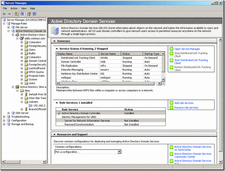Click the Active Directory Users node icon
The image size is (225, 171).
17,35
